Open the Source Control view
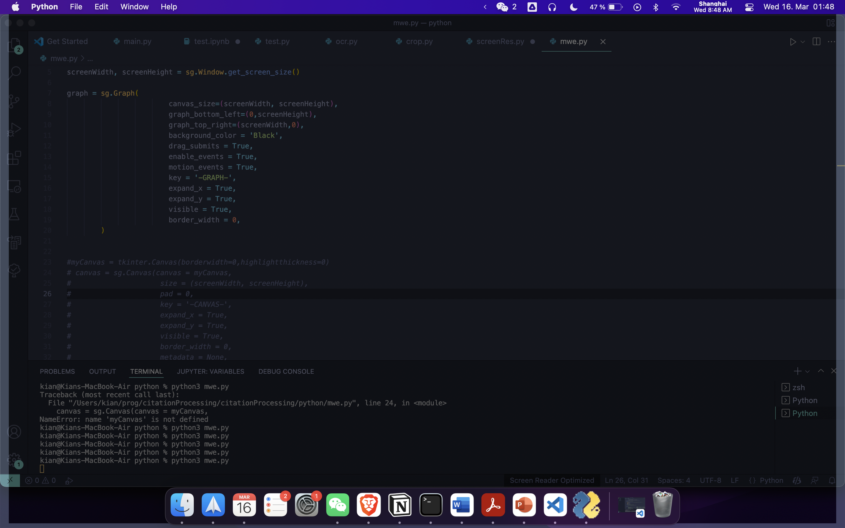 [14, 101]
